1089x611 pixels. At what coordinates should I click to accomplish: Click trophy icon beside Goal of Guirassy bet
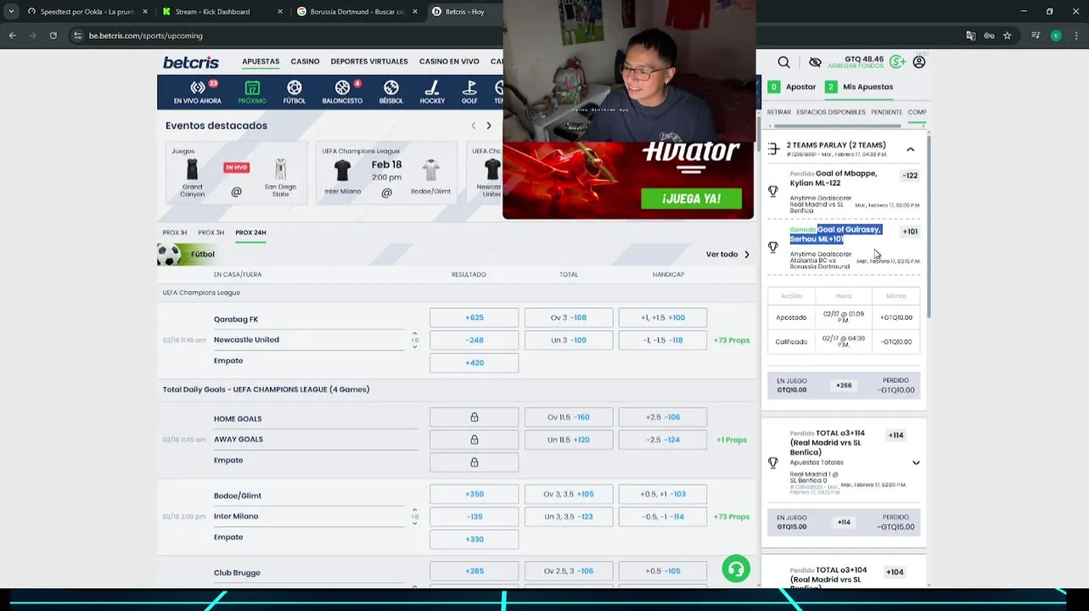click(773, 247)
